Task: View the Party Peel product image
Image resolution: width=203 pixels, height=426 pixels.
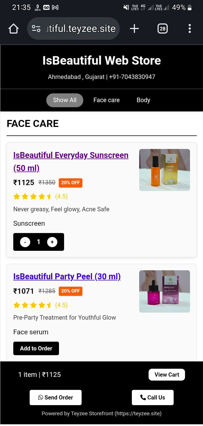Action: point(165,291)
